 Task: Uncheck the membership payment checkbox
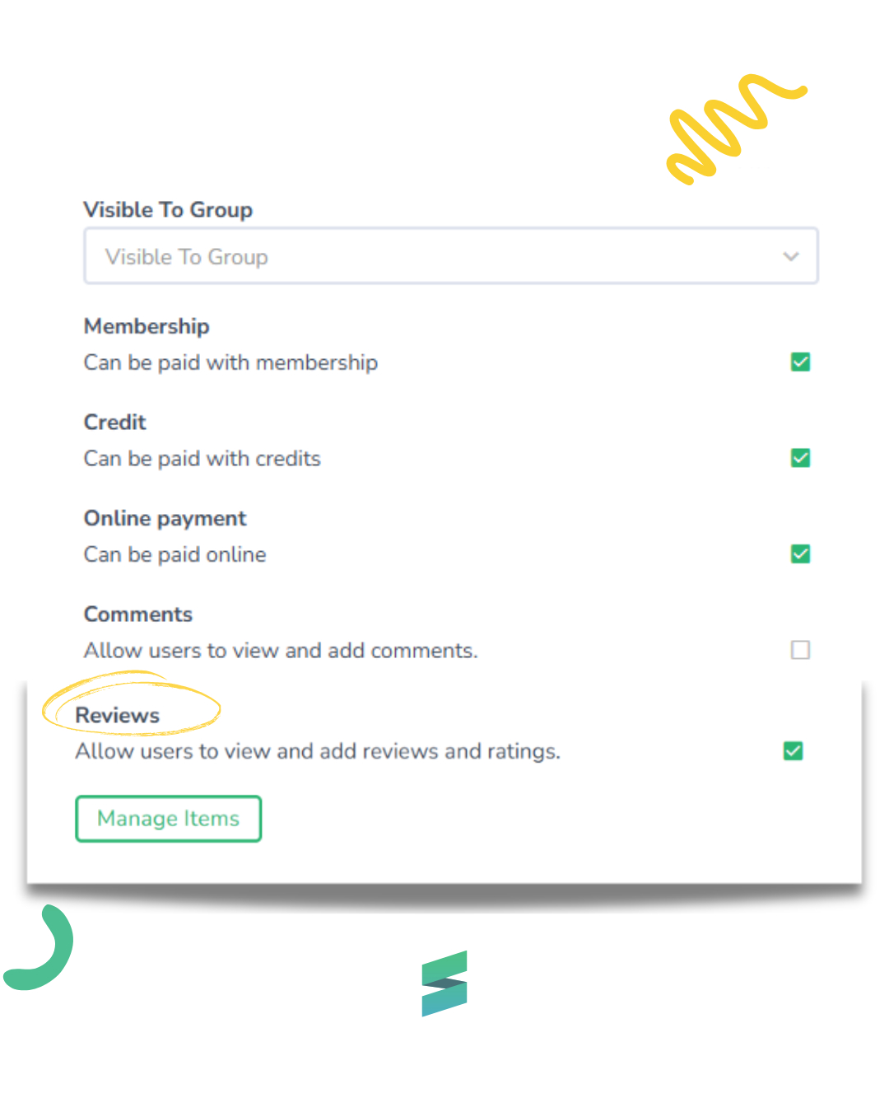click(800, 362)
